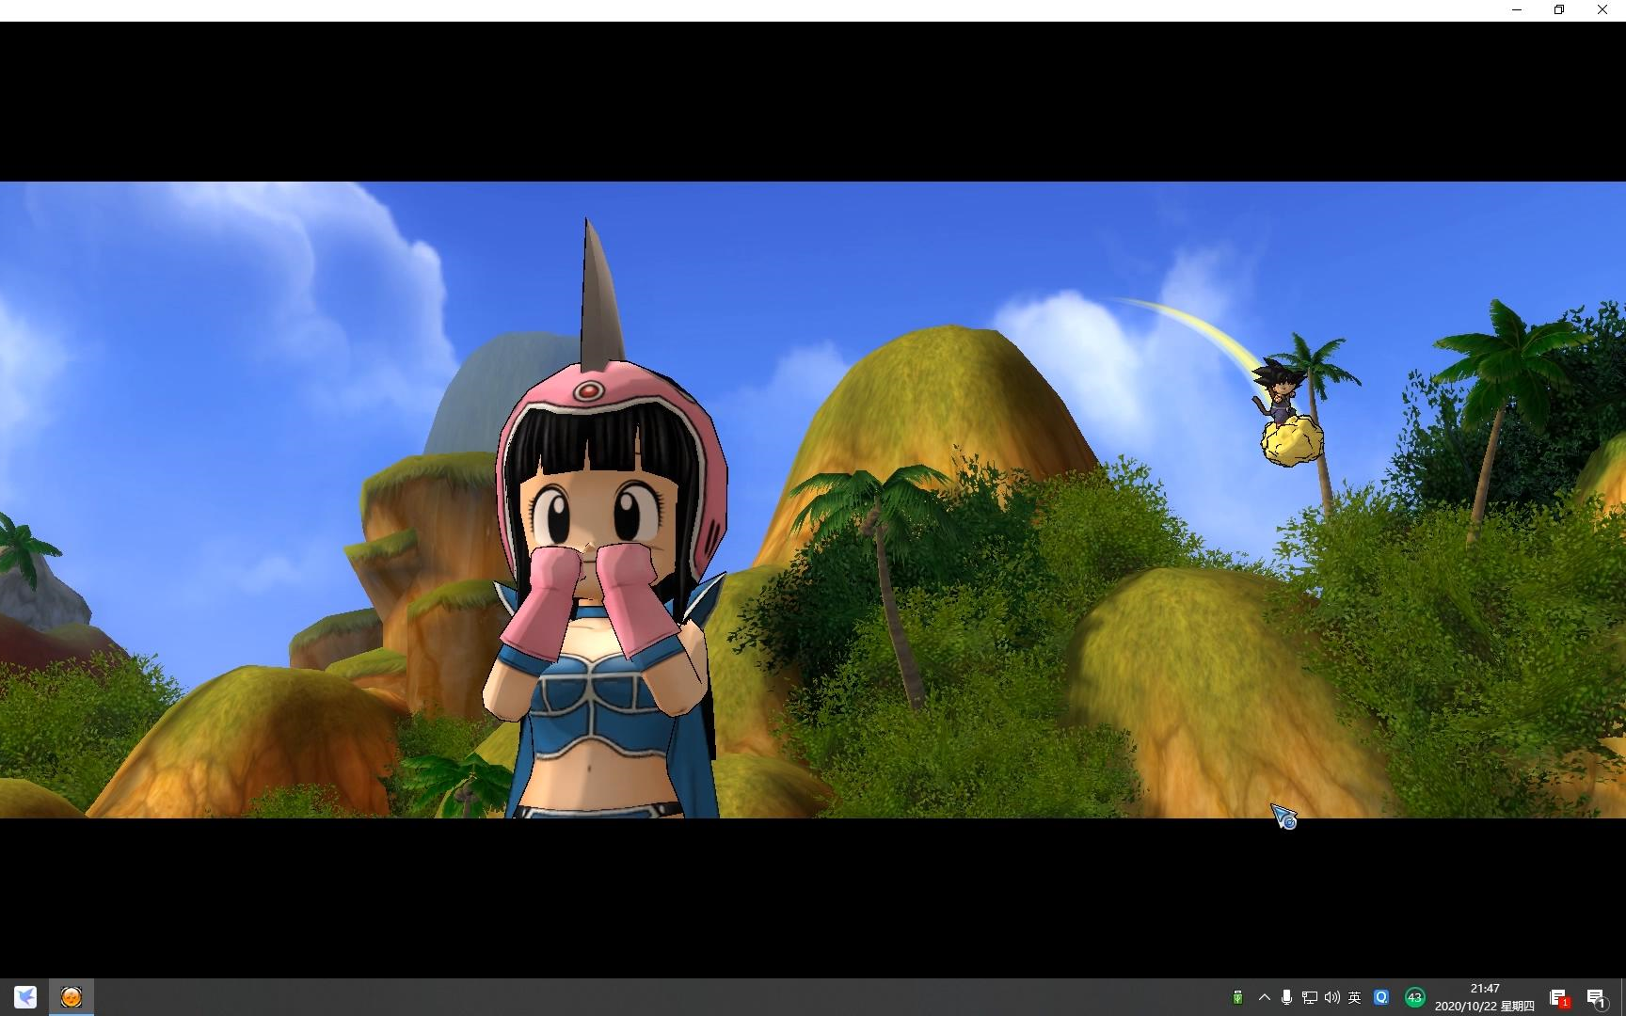Open the microphone tray icon
Viewport: 1626px width, 1016px height.
(1286, 997)
